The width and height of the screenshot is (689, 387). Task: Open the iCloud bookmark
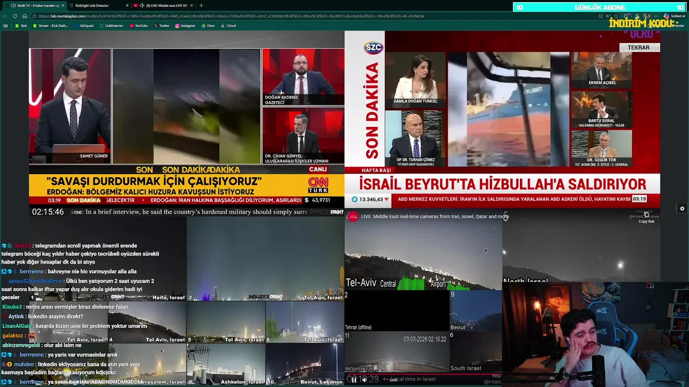[228, 25]
